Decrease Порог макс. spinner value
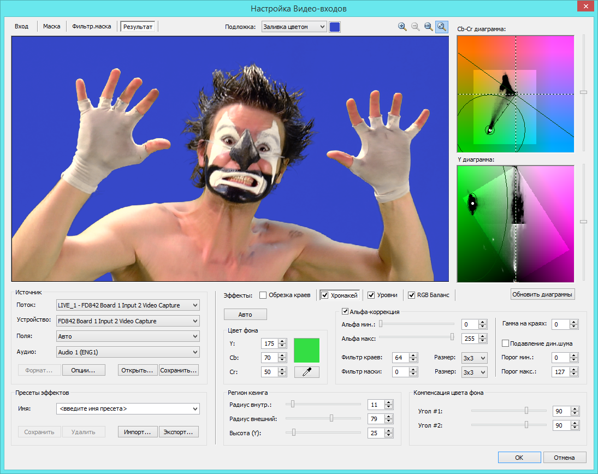This screenshot has height=474, width=598. [x=574, y=374]
